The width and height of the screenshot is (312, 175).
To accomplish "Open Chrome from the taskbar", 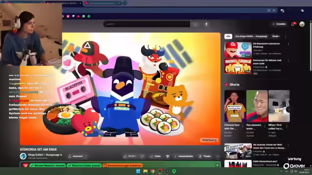I will click(x=153, y=171).
